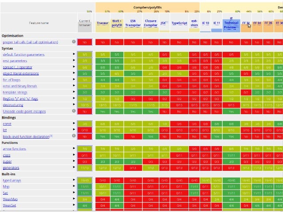Open the block-level function declaration link
The image size is (283, 212).
point(26,136)
